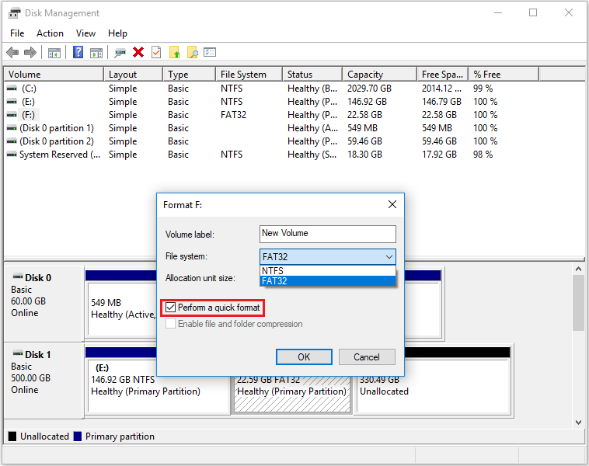Click Enable file and folder compression checkbox
Viewport: 589px width, 466px height.
(x=170, y=324)
